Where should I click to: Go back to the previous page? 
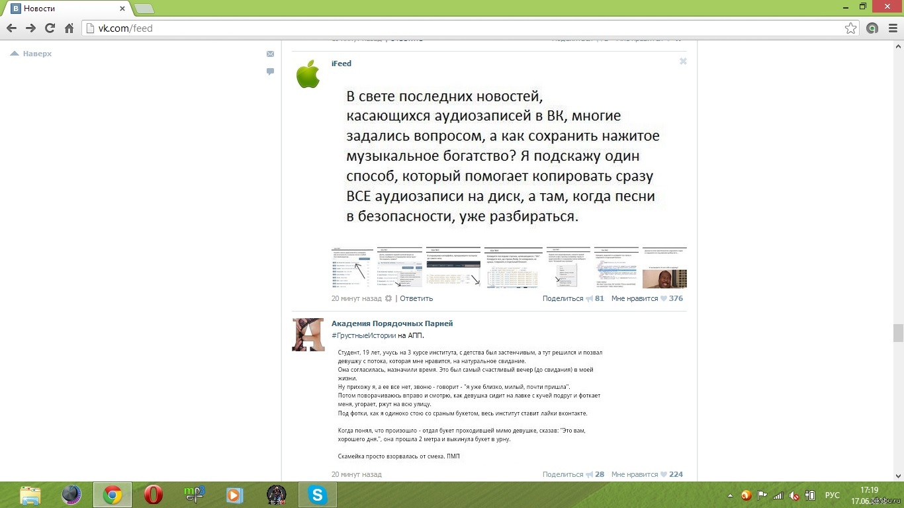(11, 28)
